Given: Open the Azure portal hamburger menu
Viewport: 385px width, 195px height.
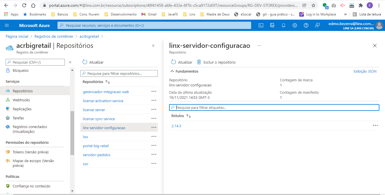Looking at the screenshot, I should tap(7, 25).
